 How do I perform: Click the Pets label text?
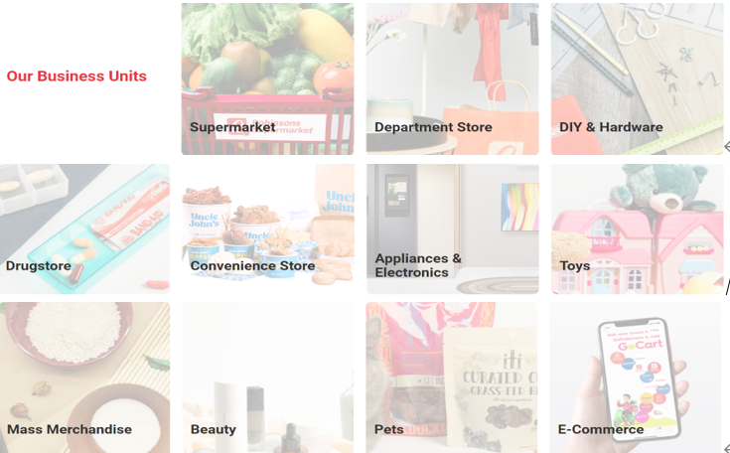[388, 429]
